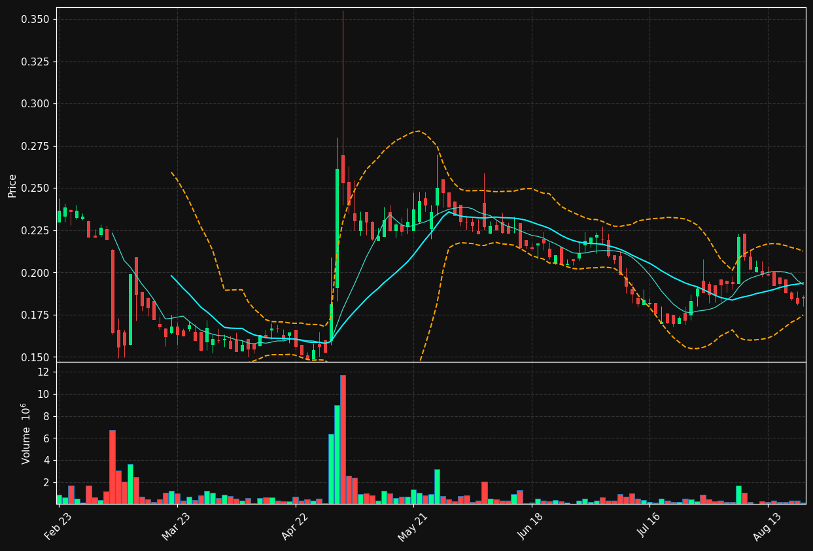Click the volume axis label 2
Viewport: 813px width, 551px height.
tap(46, 483)
